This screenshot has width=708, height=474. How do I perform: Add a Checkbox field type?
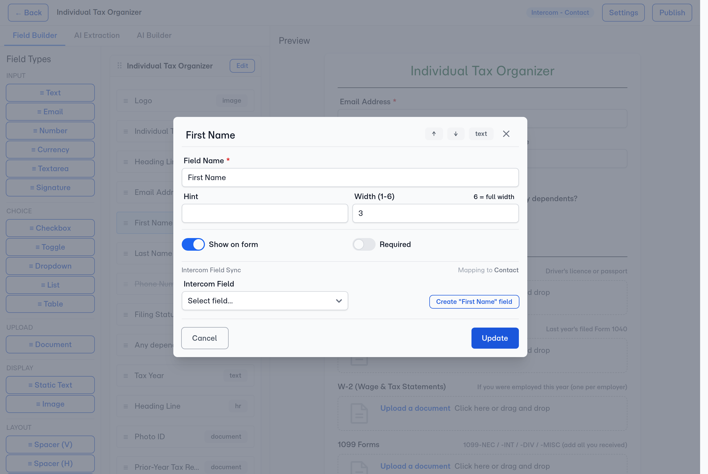coord(50,228)
